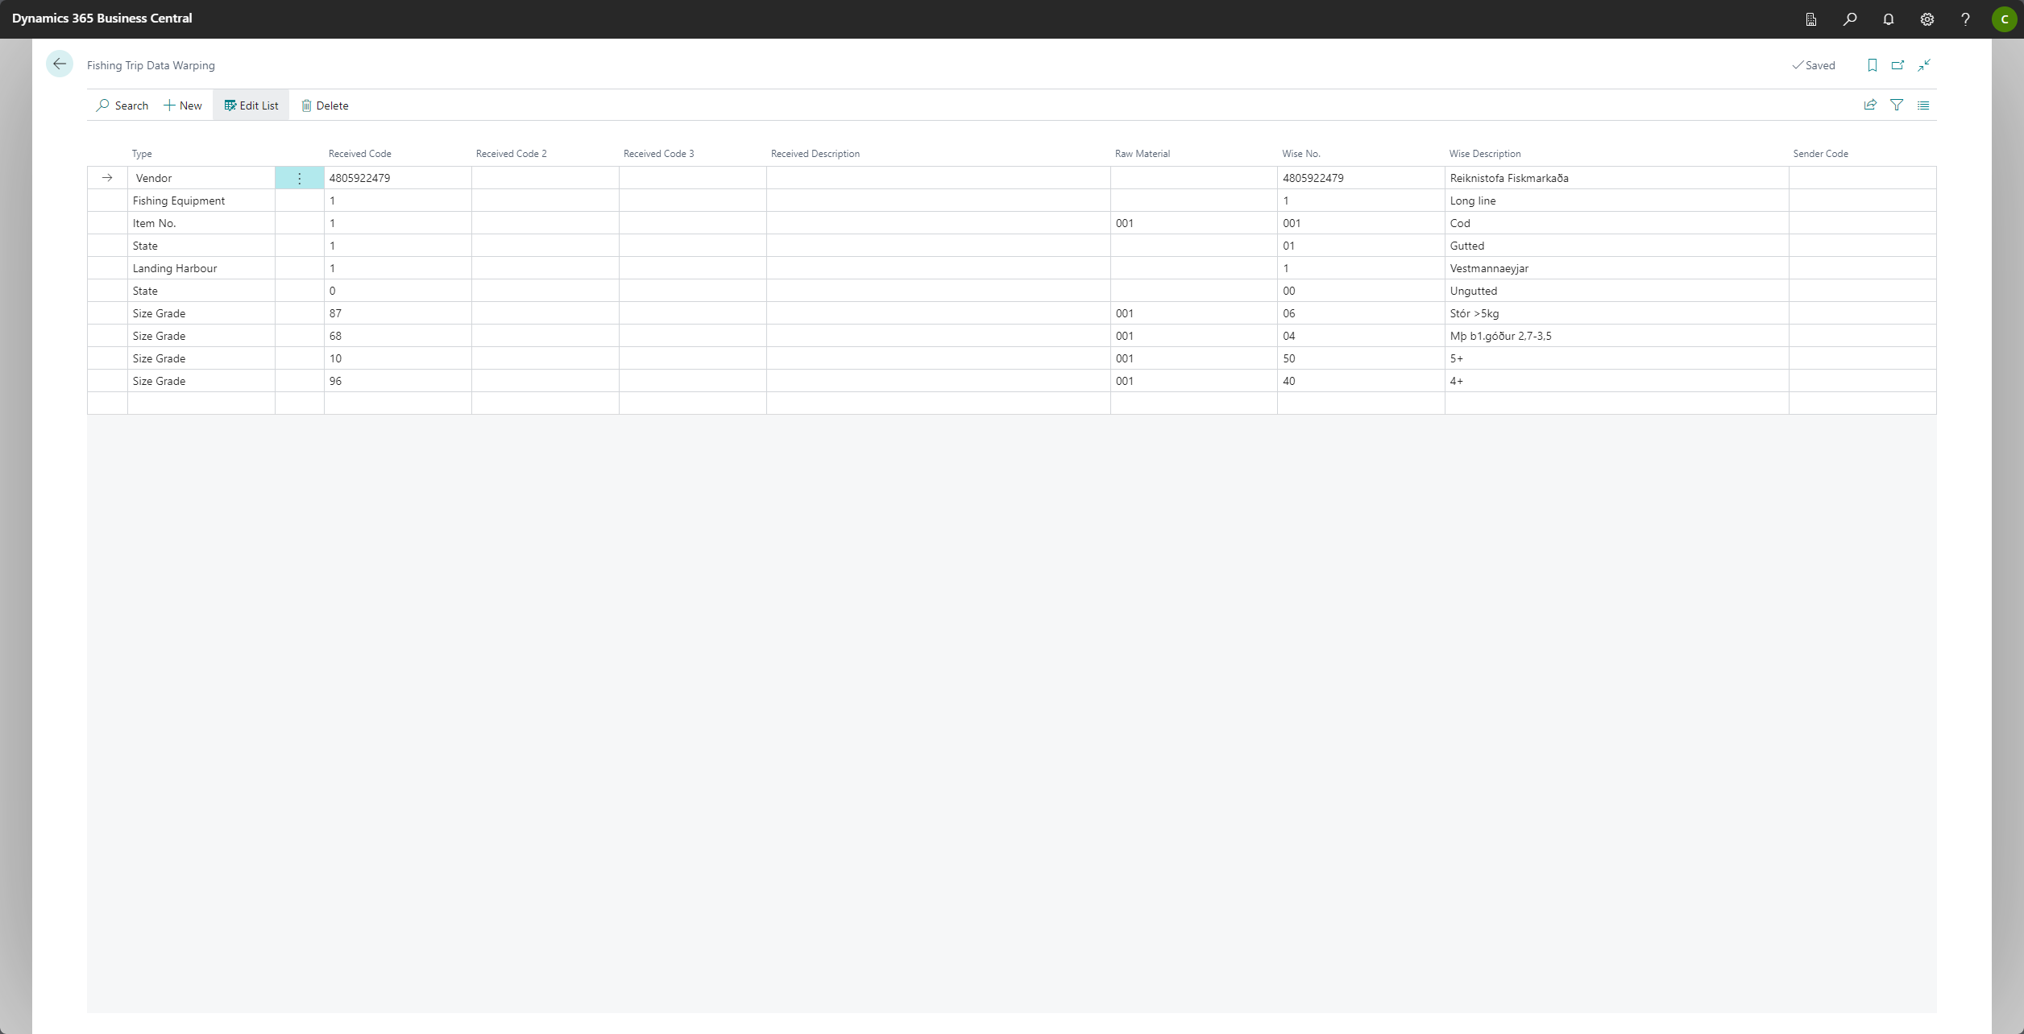Open page in new window icon
This screenshot has width=2024, height=1034.
1898,65
